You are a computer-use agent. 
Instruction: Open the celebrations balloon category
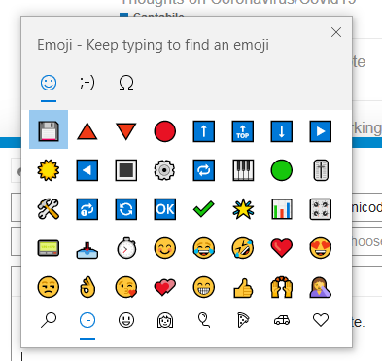(204, 320)
